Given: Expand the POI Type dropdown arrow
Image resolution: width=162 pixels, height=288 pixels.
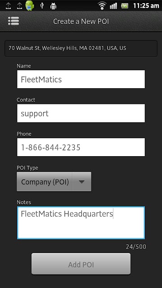Looking at the screenshot, I should click(82, 182).
